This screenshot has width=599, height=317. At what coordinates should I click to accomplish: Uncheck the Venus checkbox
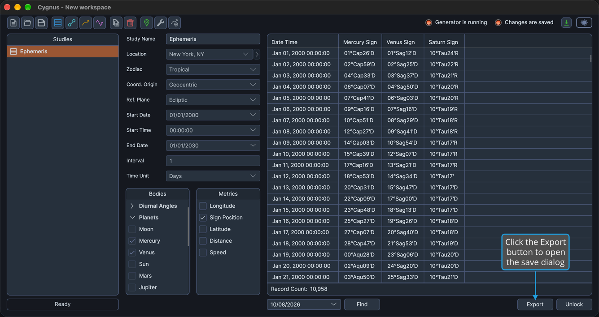tap(132, 253)
